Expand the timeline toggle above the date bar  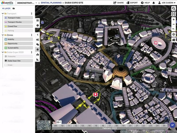pyautogui.click(x=59, y=122)
